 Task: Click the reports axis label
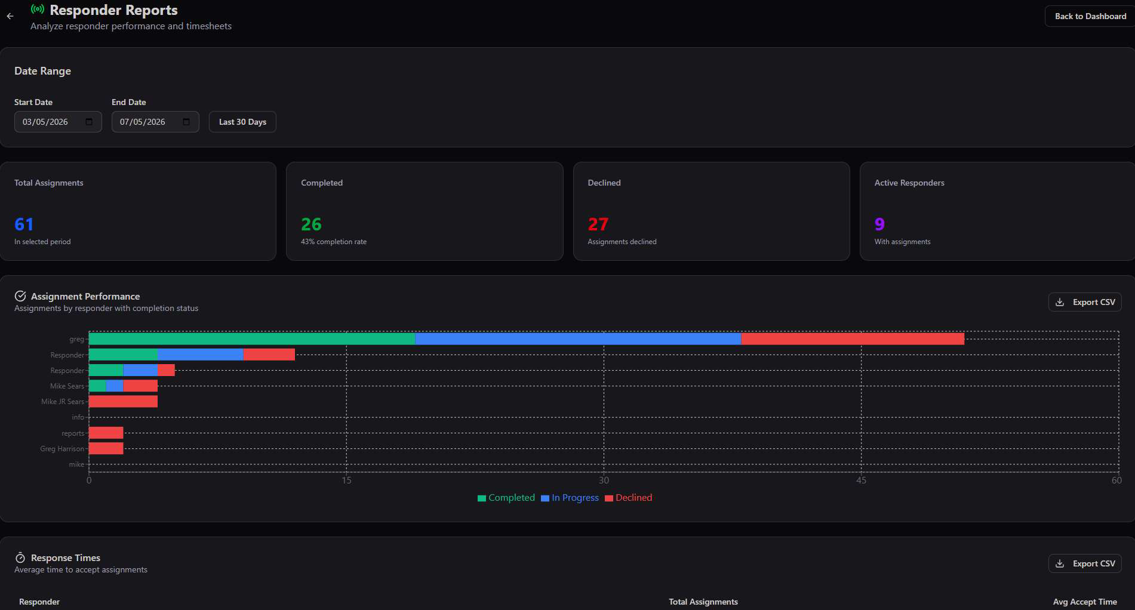pos(73,433)
